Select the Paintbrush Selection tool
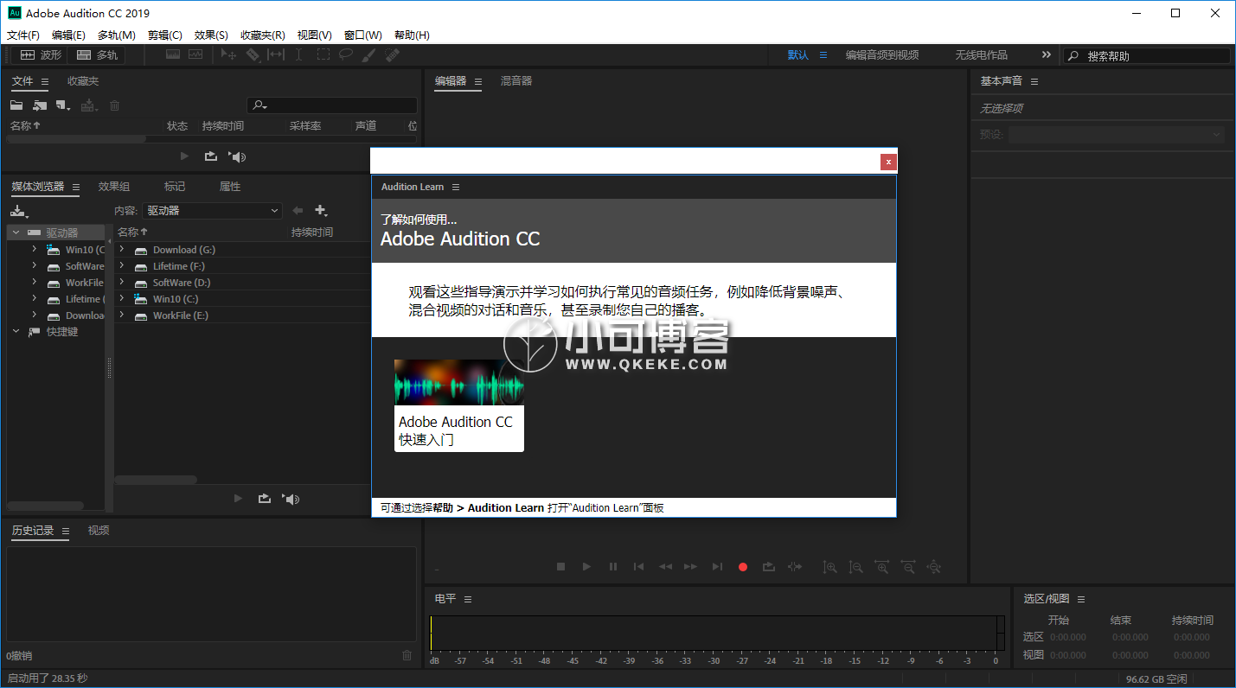This screenshot has height=688, width=1236. click(368, 54)
